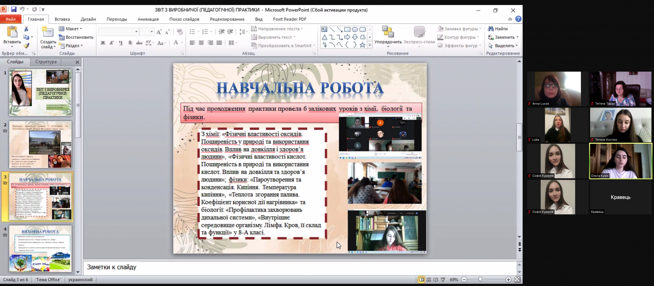
Task: Select slide 4 thumbnail ВИХОВНА РОБОТА
Action: click(x=40, y=249)
